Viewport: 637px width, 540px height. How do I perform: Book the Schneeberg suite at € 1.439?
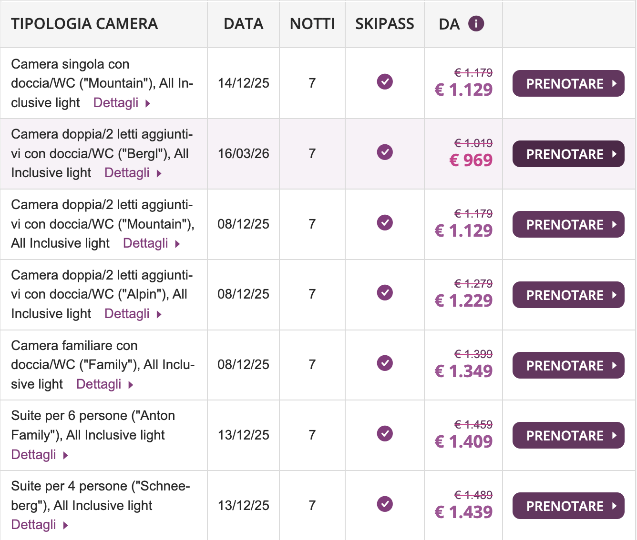pyautogui.click(x=568, y=506)
